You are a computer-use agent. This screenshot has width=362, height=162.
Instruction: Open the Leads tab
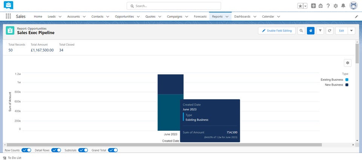pos(52,17)
